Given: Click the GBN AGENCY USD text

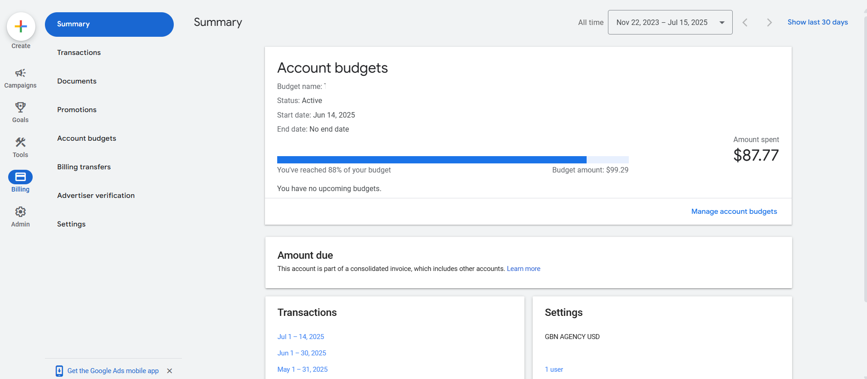Looking at the screenshot, I should coord(572,337).
